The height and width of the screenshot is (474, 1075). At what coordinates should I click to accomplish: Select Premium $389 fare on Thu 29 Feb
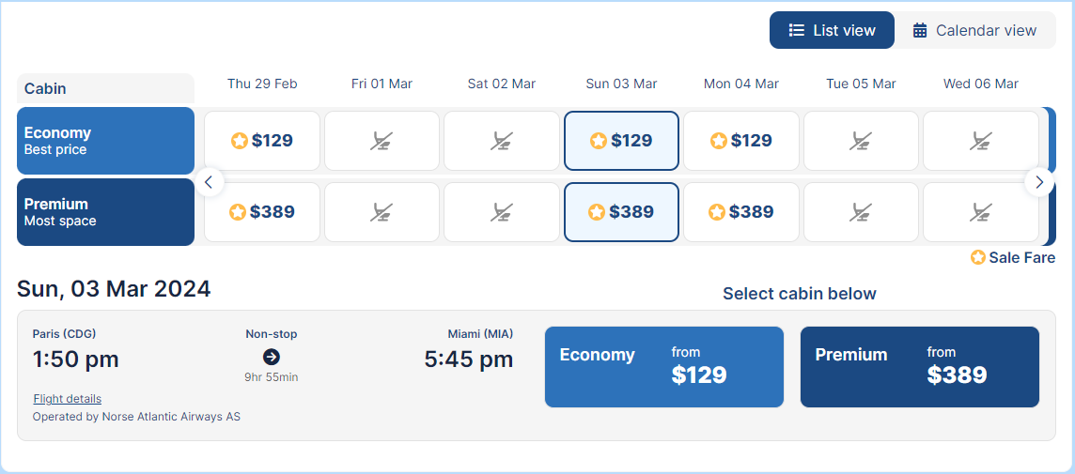click(262, 212)
